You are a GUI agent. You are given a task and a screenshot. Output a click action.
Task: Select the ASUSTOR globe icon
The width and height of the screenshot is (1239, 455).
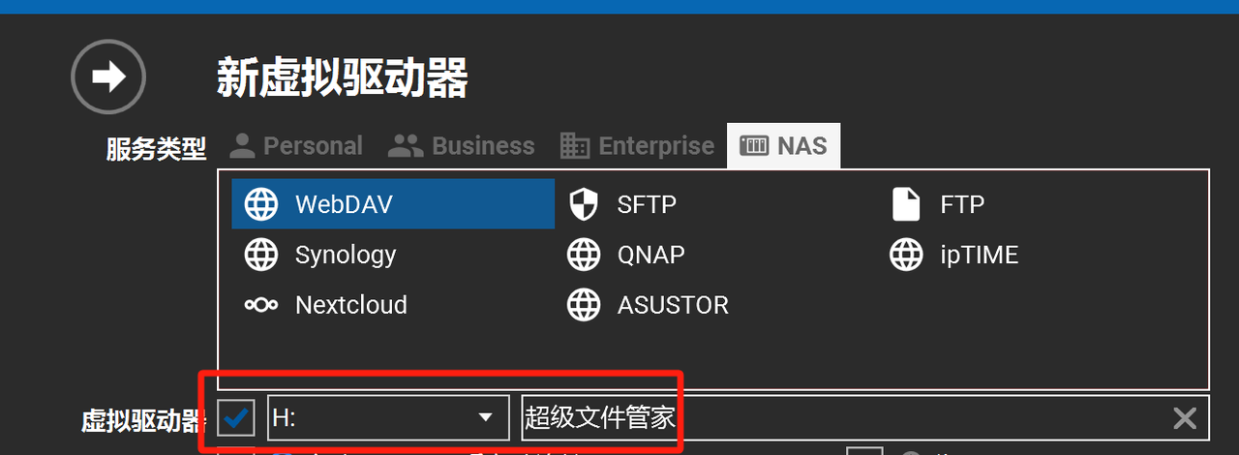[584, 305]
